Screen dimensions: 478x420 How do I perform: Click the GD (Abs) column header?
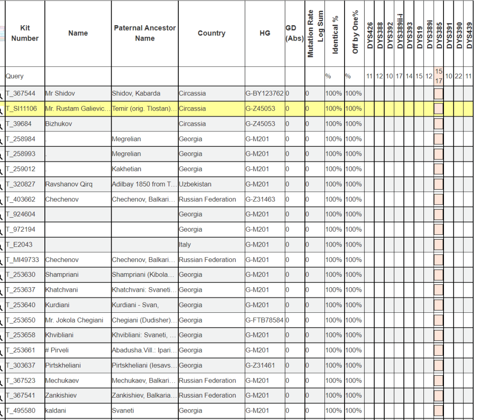(x=294, y=33)
